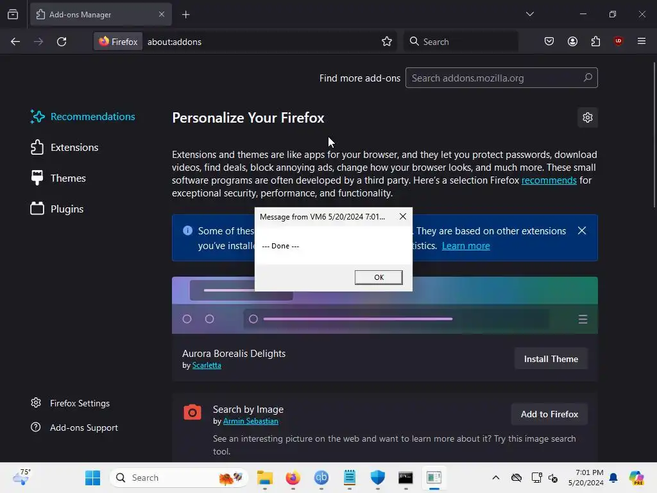Screen dimensions: 657x493
Task: Go back one page in Firefox
Action: (x=15, y=42)
